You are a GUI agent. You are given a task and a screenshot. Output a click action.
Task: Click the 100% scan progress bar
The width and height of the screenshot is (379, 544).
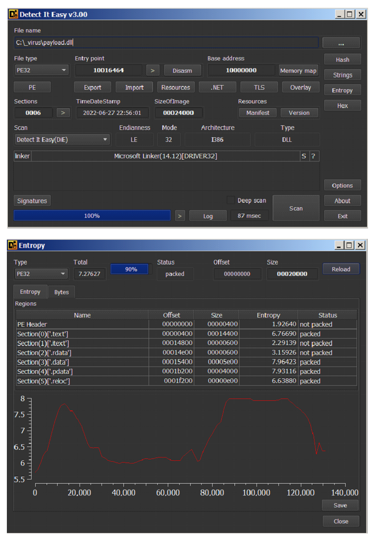[92, 215]
